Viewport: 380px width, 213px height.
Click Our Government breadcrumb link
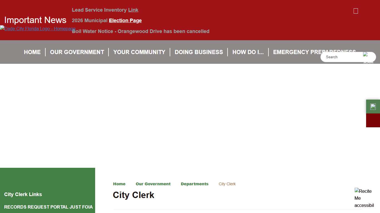coord(153,184)
